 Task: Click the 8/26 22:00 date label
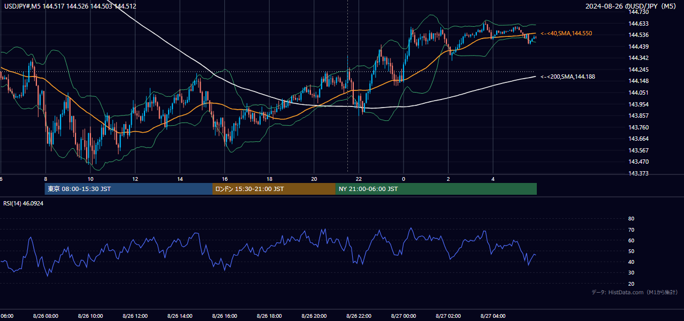pos(359,316)
